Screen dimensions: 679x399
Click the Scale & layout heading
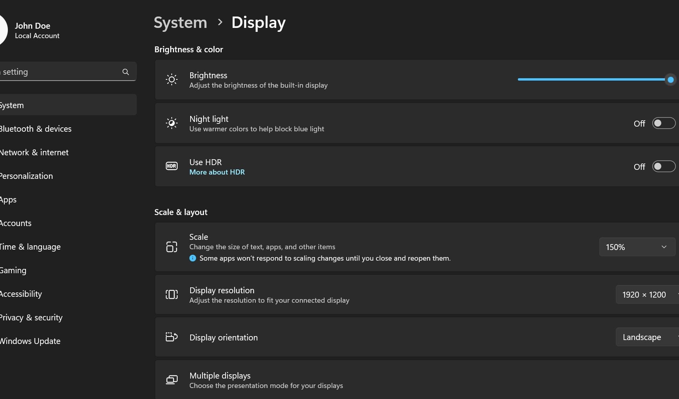pos(181,212)
